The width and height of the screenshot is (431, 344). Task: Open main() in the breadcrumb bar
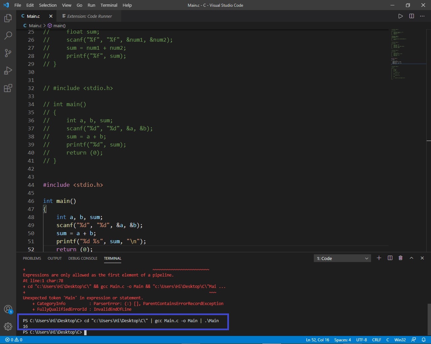(59, 26)
